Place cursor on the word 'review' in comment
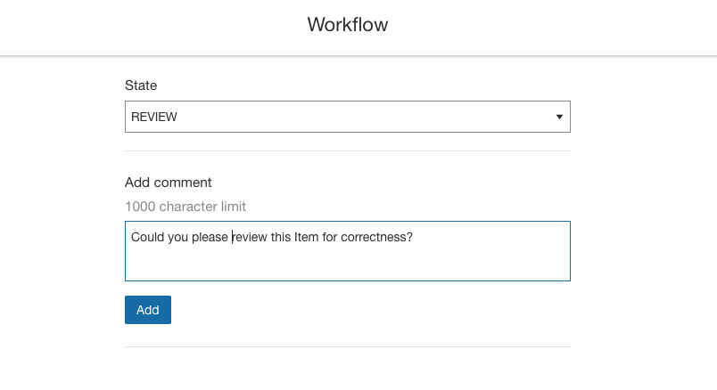The height and width of the screenshot is (390, 717). click(249, 237)
